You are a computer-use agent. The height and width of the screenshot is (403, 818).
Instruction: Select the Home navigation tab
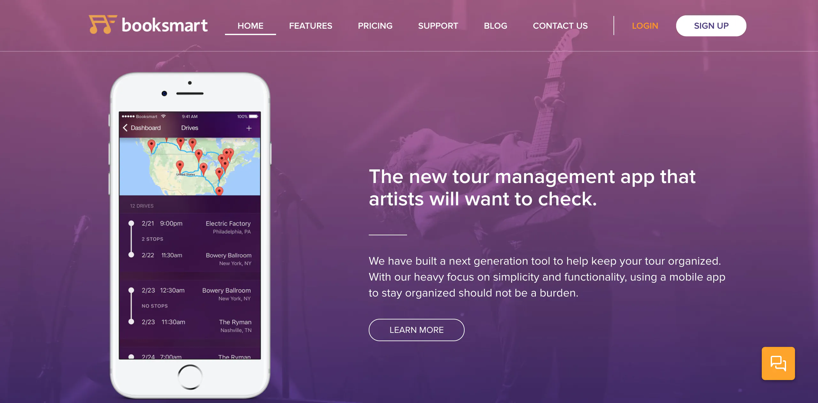tap(251, 26)
